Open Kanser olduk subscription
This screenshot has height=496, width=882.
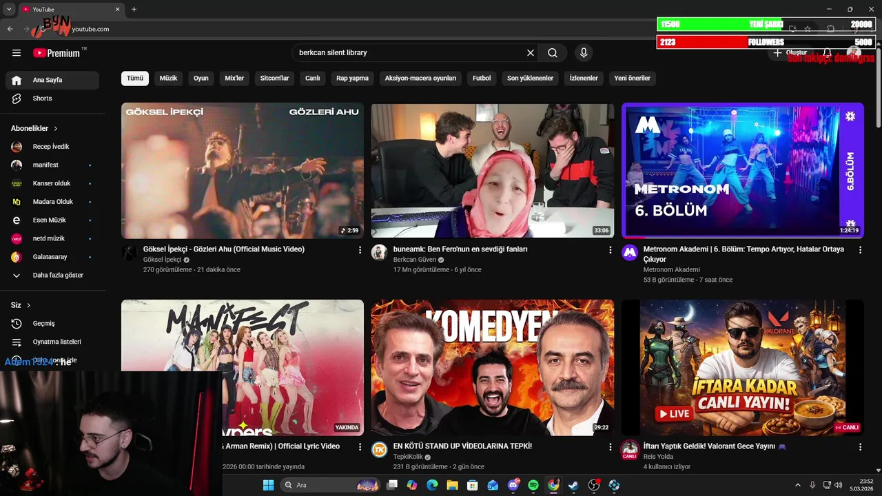[52, 183]
